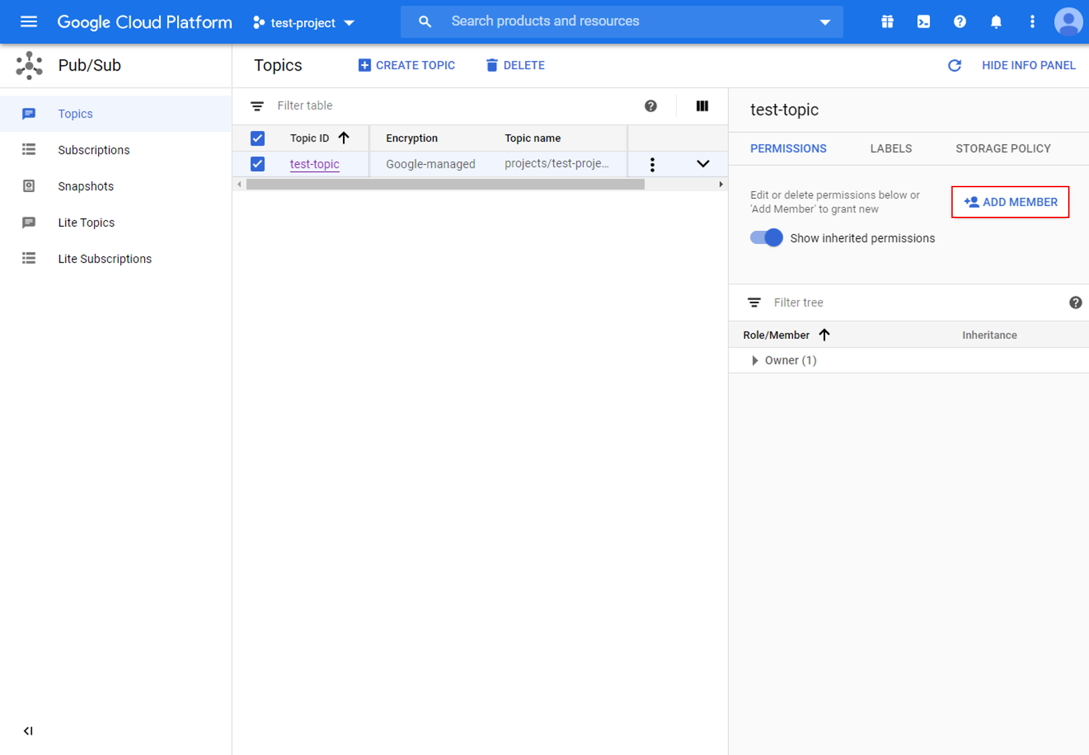Click the project icon next to test-project
1089x755 pixels.
(x=258, y=23)
